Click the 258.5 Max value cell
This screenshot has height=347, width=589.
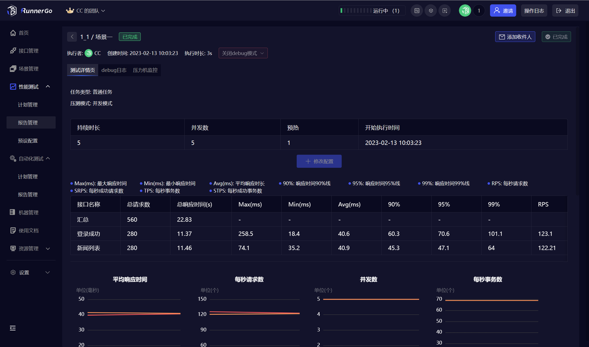pyautogui.click(x=246, y=234)
